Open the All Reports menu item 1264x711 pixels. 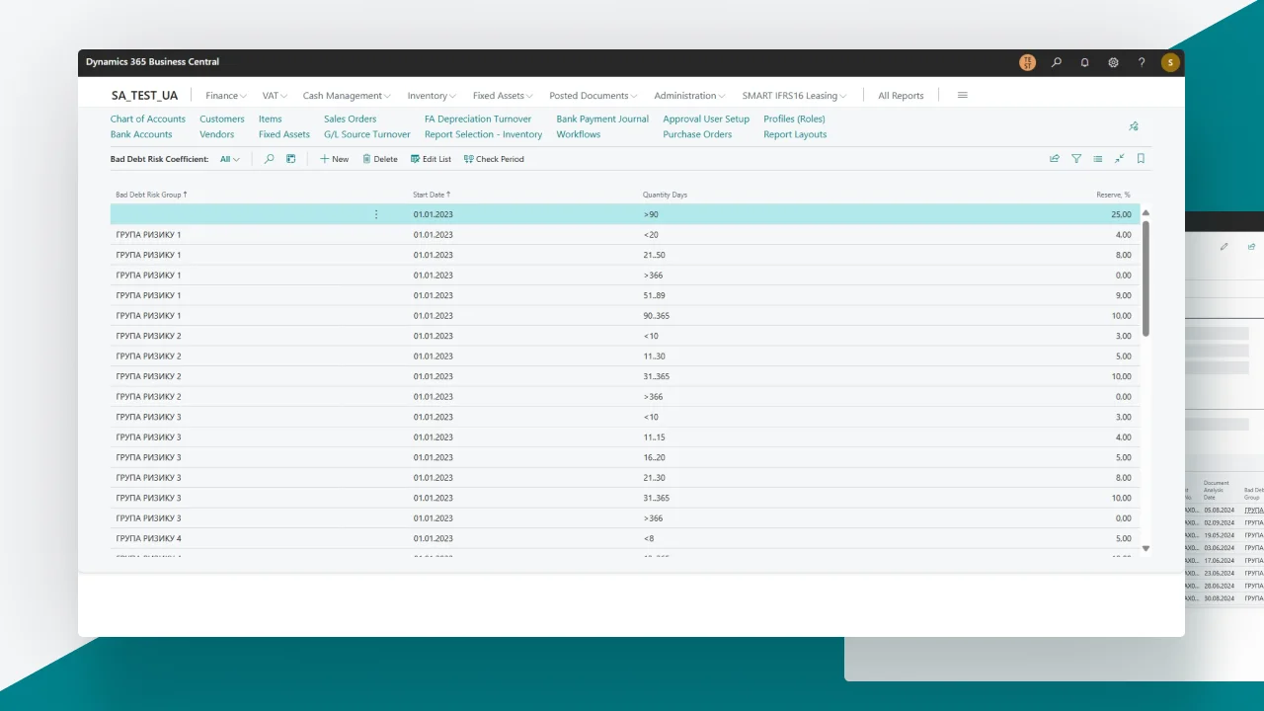tap(901, 96)
